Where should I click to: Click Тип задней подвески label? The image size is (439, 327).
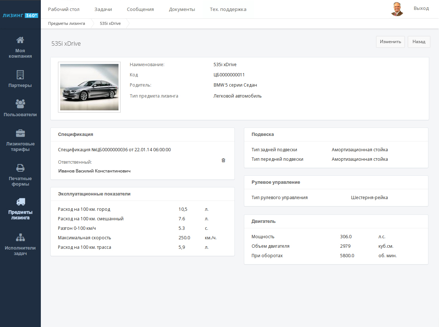[x=274, y=150]
